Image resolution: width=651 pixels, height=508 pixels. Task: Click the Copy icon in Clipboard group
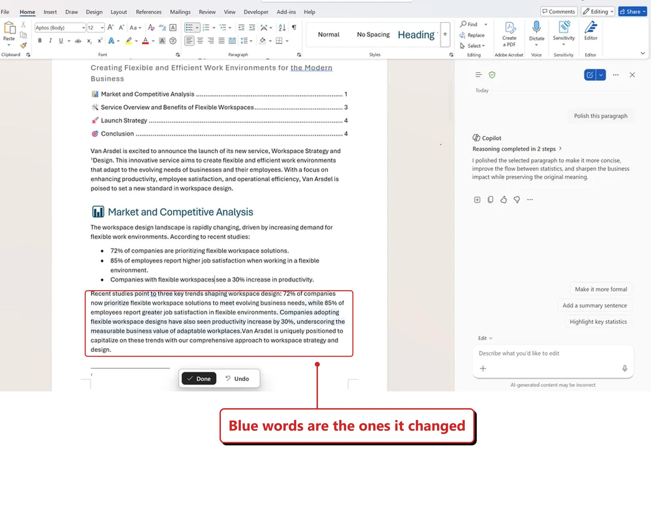[x=23, y=35]
